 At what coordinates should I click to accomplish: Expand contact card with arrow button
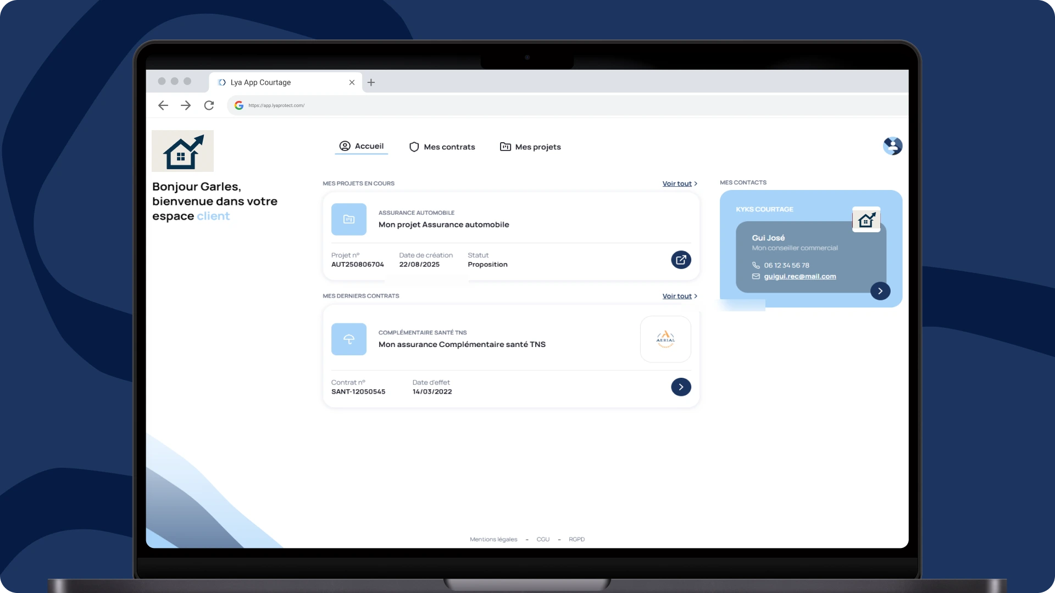point(880,291)
